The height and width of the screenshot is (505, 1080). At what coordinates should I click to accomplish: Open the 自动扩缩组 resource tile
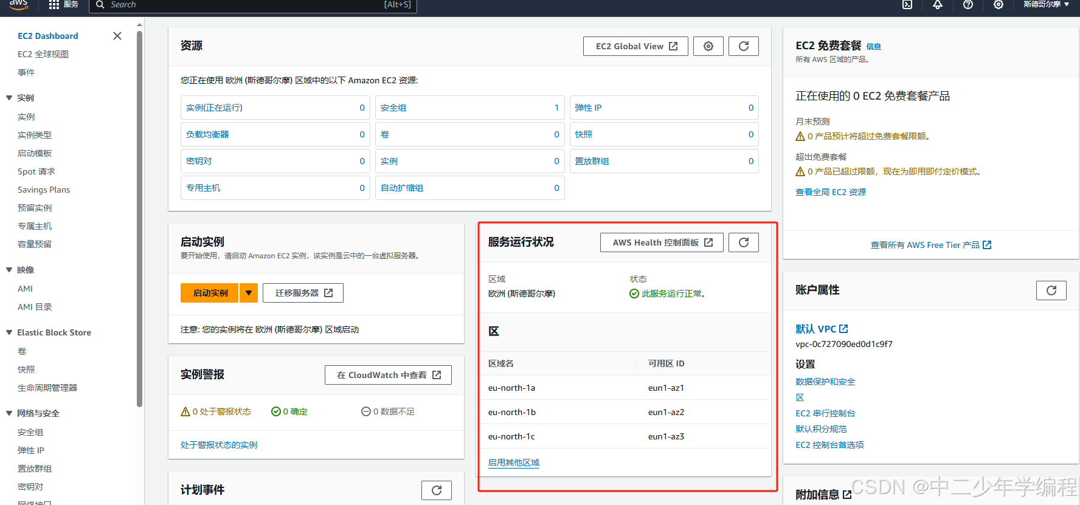coord(469,188)
